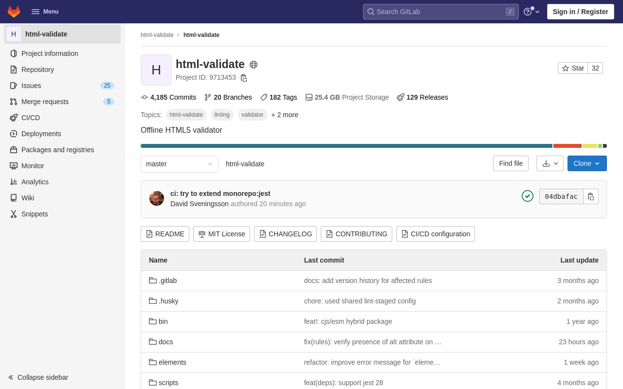Open the .husky folder
Image resolution: width=623 pixels, height=389 pixels.
tap(168, 301)
